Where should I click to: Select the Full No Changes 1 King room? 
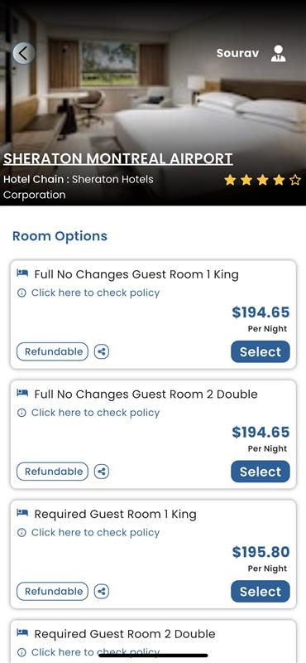[261, 351]
